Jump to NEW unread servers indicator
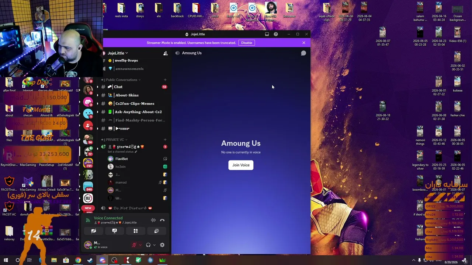The height and width of the screenshot is (265, 472). [88, 208]
